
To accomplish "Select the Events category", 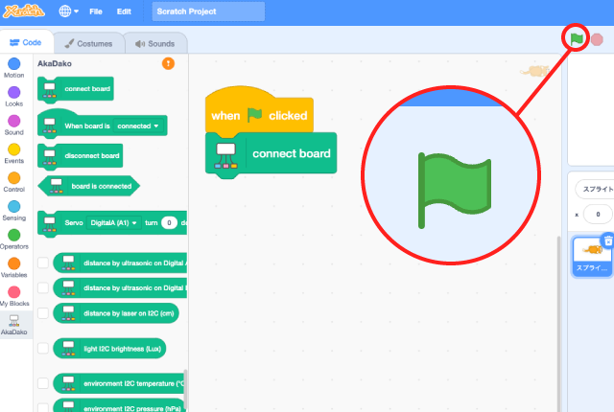I will click(14, 153).
